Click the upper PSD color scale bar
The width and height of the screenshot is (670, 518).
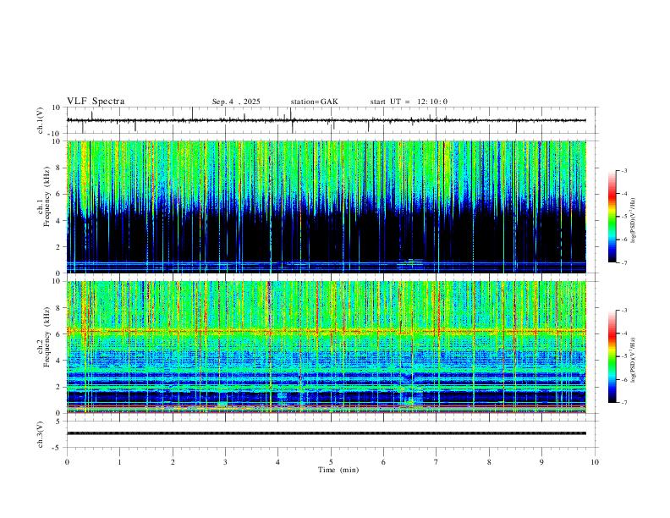point(612,217)
